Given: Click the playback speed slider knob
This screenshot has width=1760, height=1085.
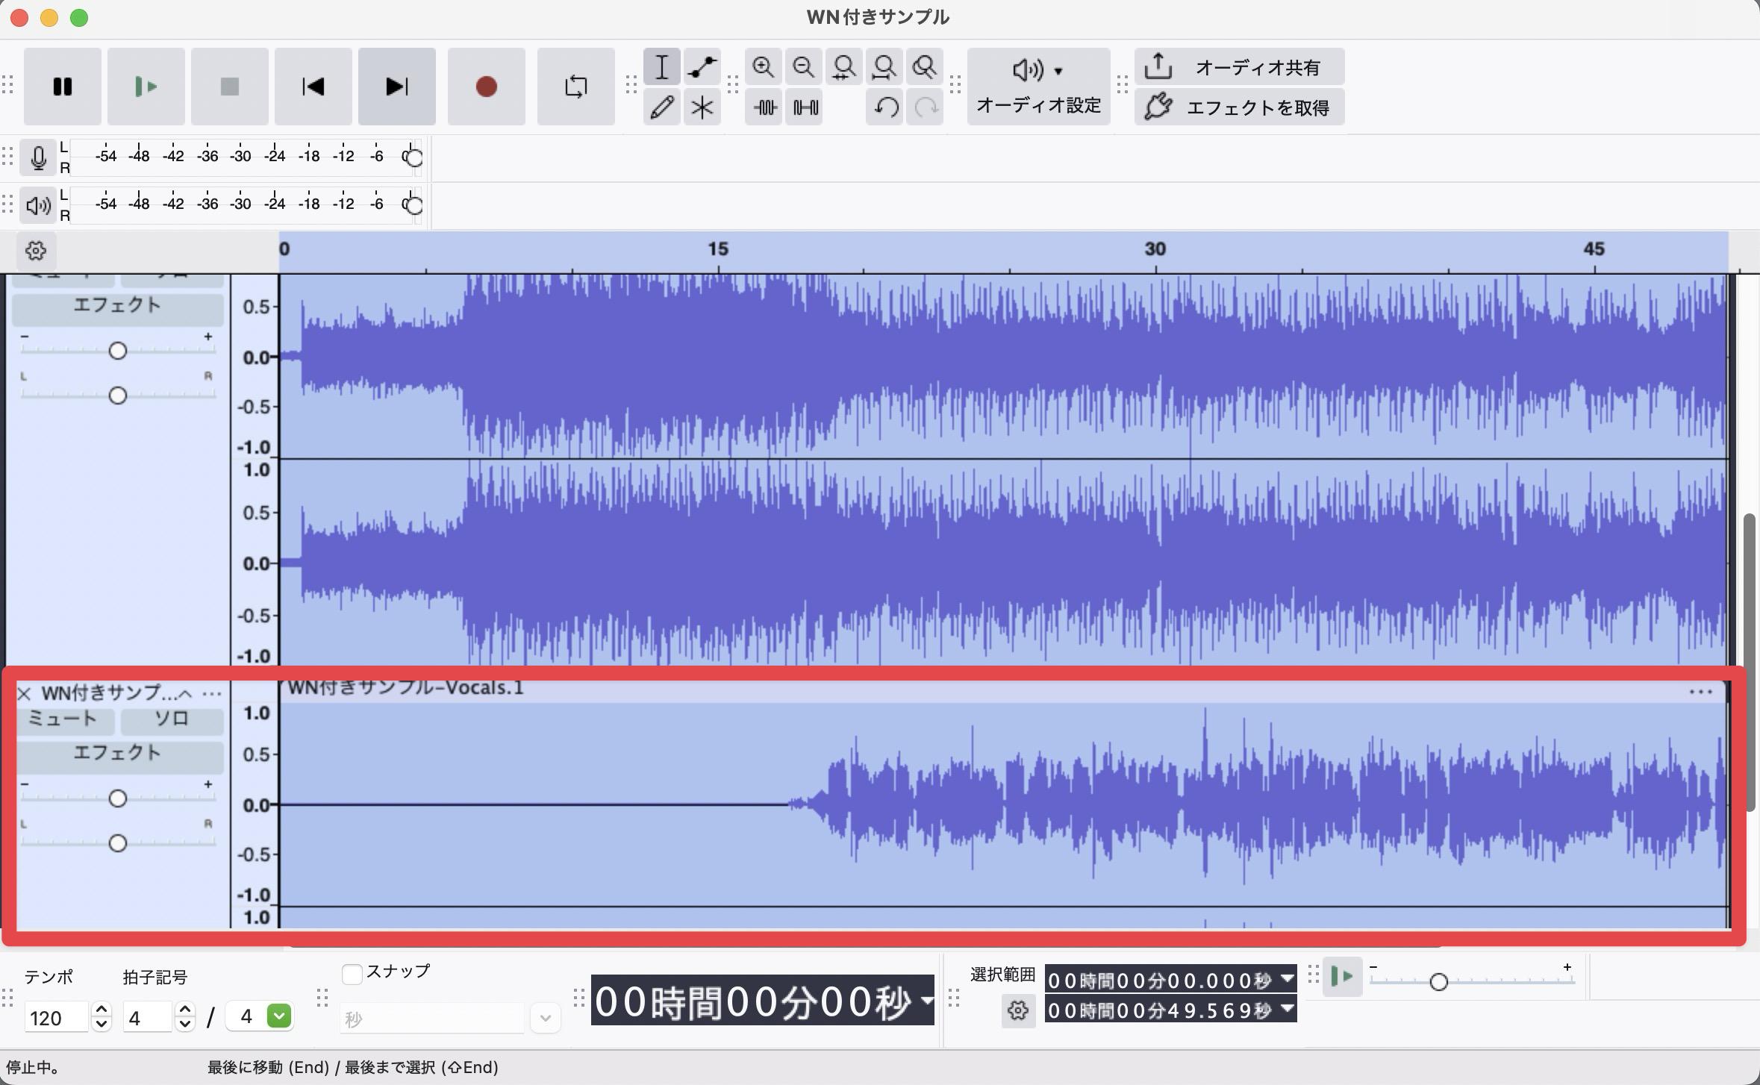Looking at the screenshot, I should [1438, 982].
